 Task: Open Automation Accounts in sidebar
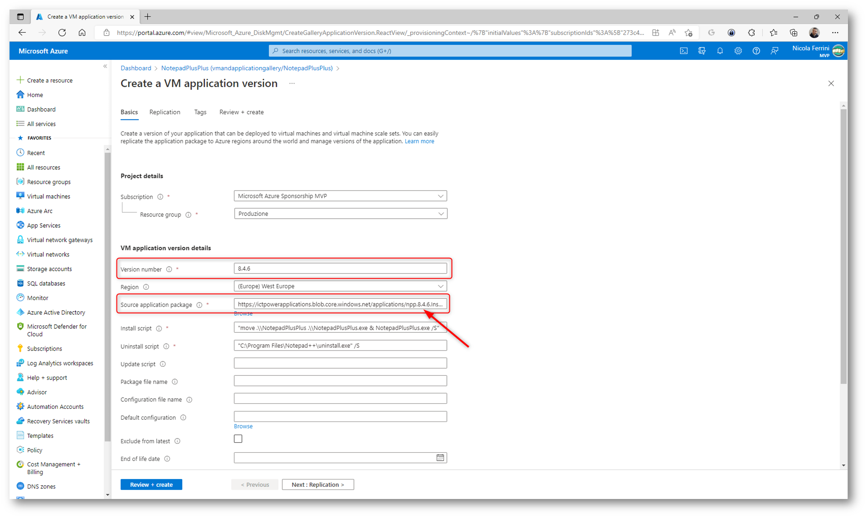55,407
